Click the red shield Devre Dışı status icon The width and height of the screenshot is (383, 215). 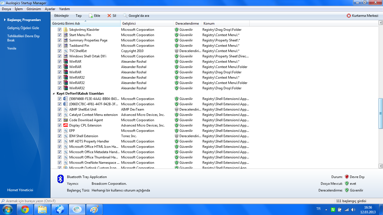pyautogui.click(x=347, y=177)
